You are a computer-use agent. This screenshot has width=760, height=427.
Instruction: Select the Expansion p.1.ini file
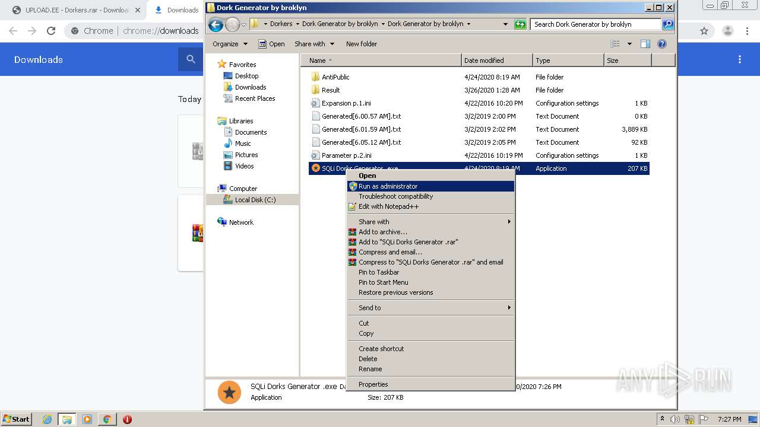346,103
